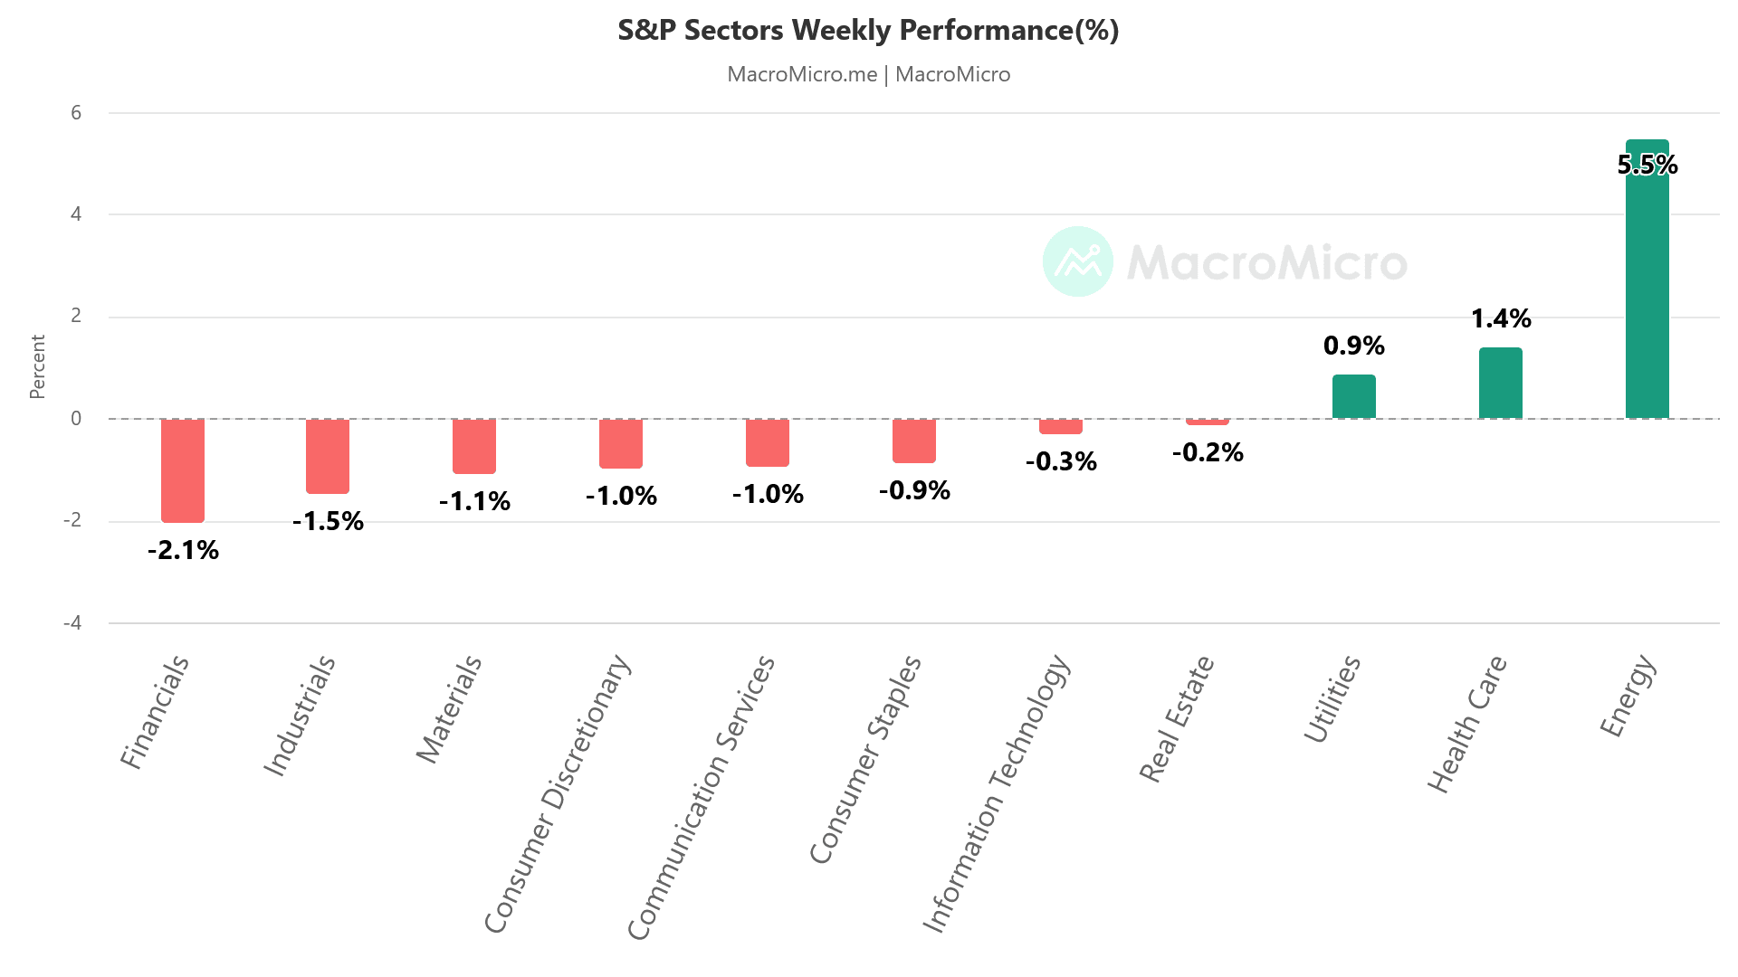Click the MacroMicro.me subtitle link
1738x977 pixels.
pos(802,74)
